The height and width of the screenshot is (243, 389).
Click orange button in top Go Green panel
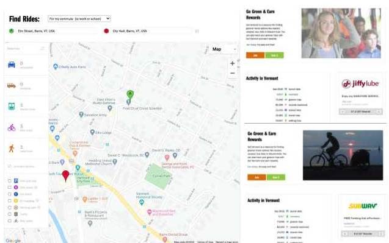[255, 55]
